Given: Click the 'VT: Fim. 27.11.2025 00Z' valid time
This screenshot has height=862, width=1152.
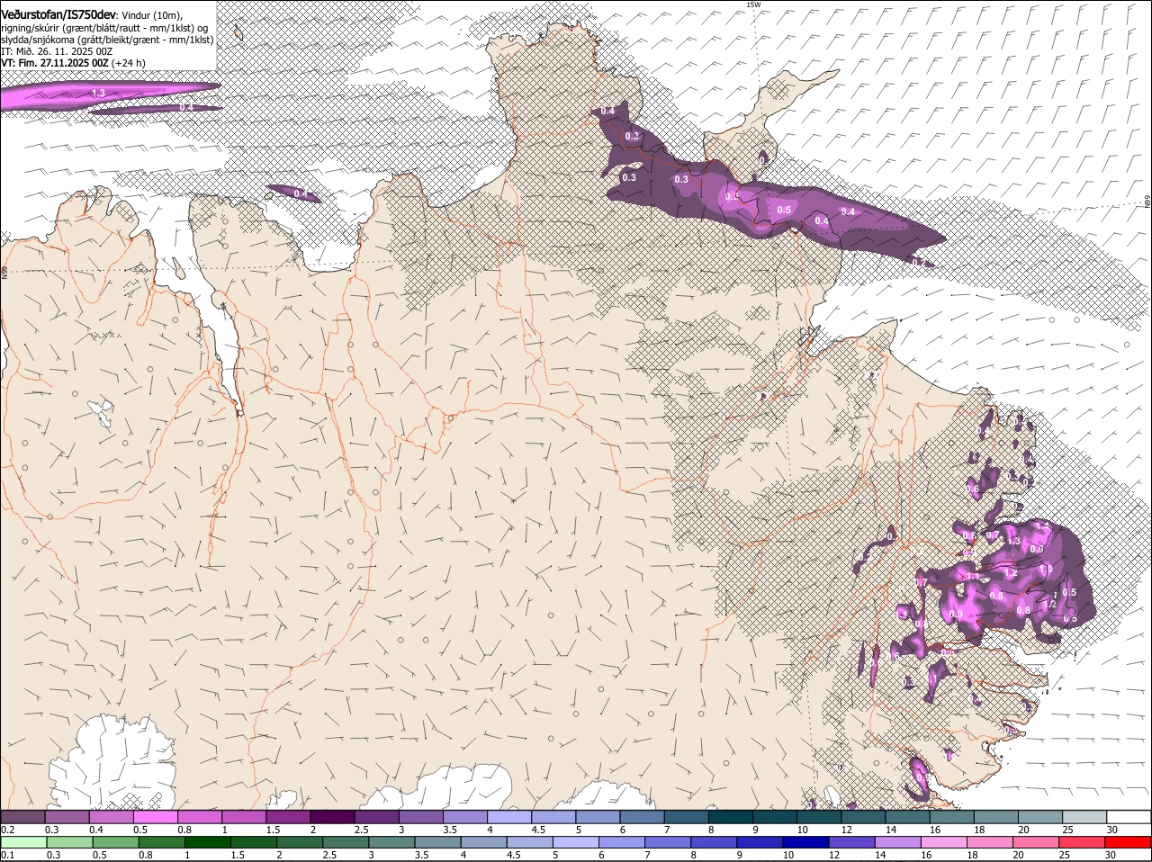Looking at the screenshot, I should (x=55, y=63).
